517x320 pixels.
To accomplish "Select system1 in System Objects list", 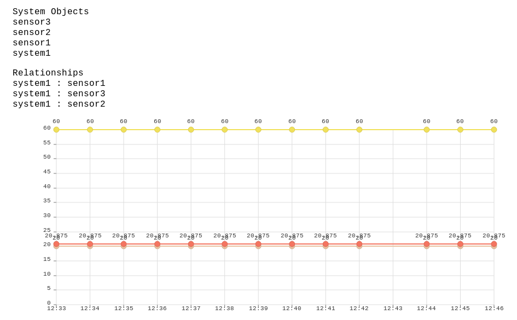I will 32,53.
